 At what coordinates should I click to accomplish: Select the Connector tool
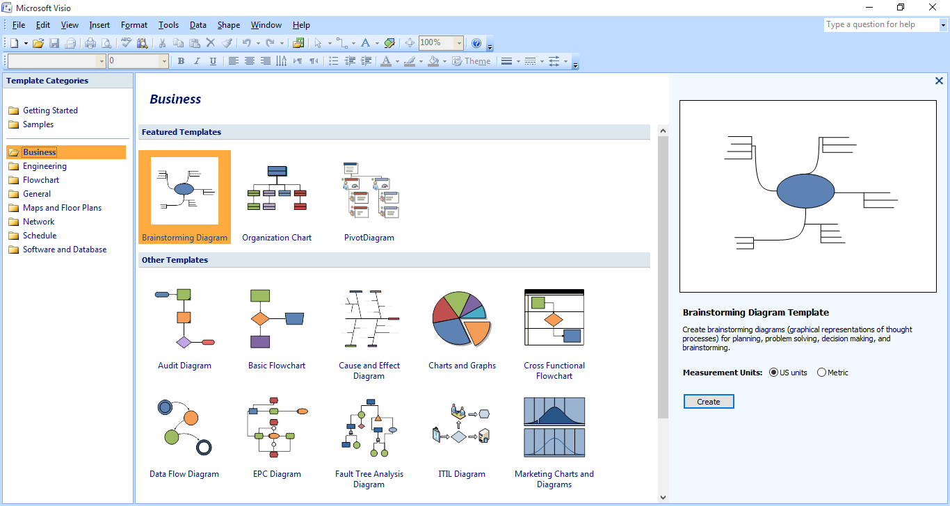point(341,43)
